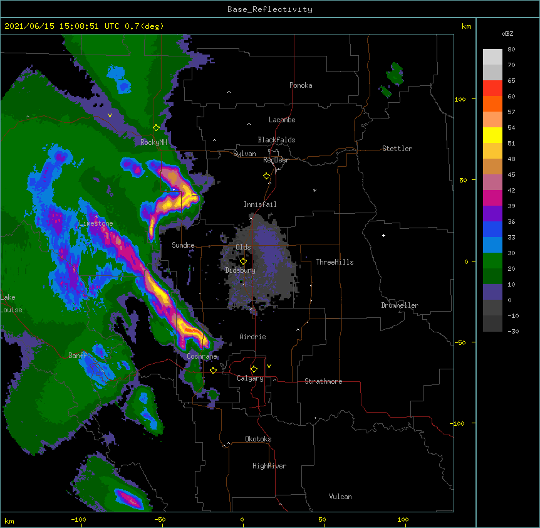Select the Vulcan town label
The height and width of the screenshot is (528, 540).
point(340,497)
